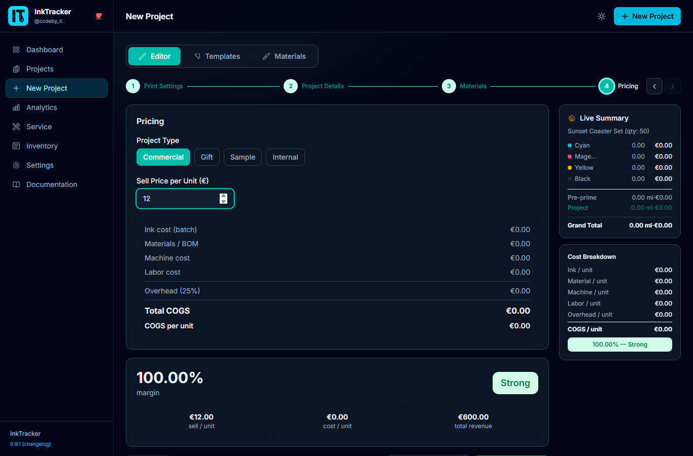The height and width of the screenshot is (456, 693).
Task: Select Commercial project type
Action: pos(163,157)
